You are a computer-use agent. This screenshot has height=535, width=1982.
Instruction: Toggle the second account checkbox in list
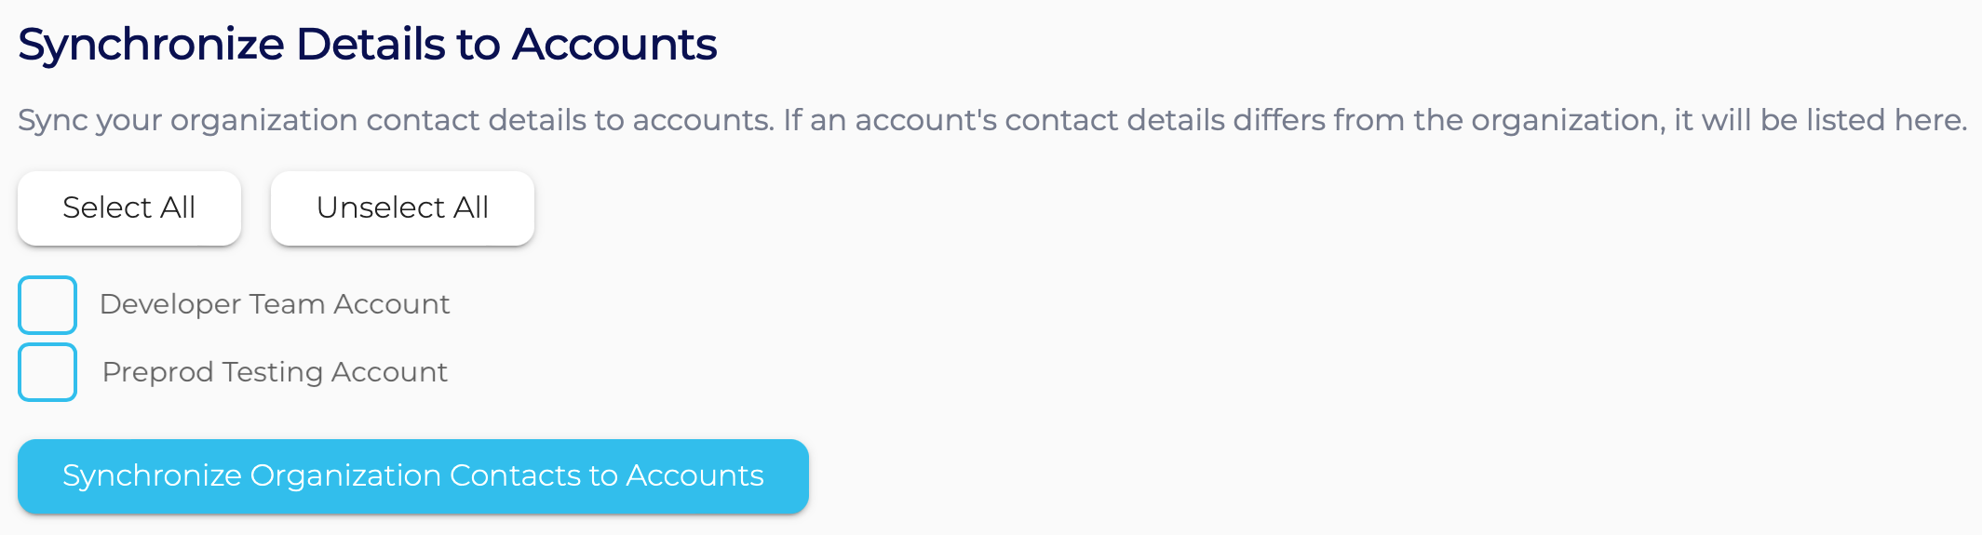pos(47,372)
